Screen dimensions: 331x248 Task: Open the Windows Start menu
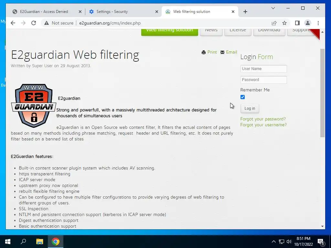tap(8, 242)
